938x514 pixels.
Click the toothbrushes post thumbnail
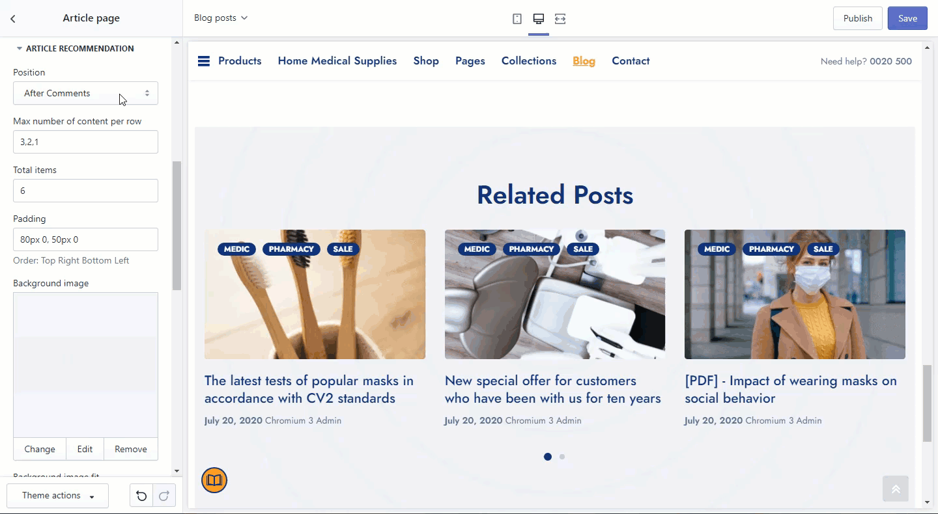point(315,294)
